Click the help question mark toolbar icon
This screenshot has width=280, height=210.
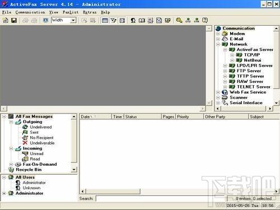tap(205, 20)
